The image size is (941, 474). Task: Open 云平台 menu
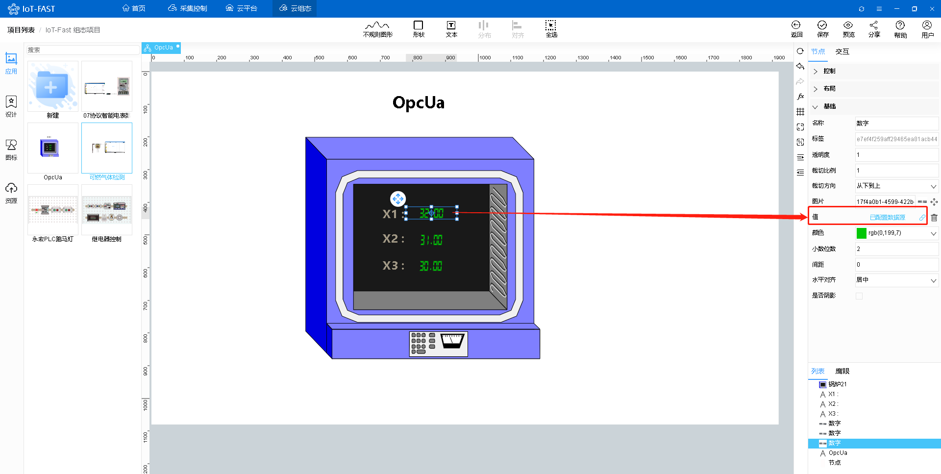tap(242, 9)
